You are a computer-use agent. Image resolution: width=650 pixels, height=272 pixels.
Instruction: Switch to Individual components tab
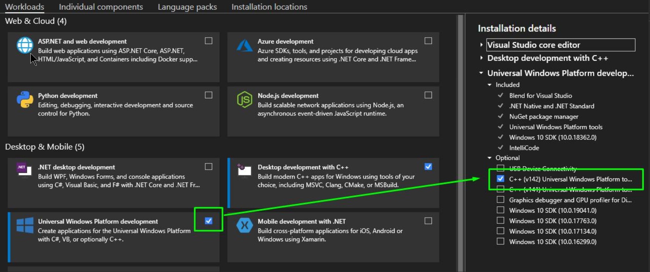click(x=101, y=7)
